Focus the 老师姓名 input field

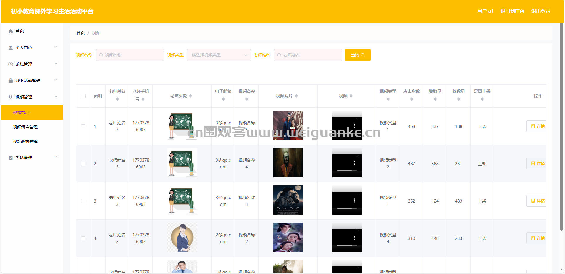pyautogui.click(x=308, y=55)
